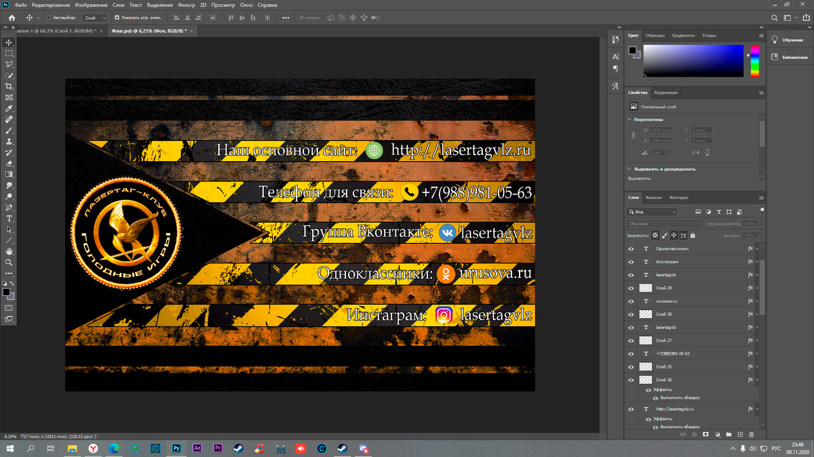This screenshot has height=457, width=814.
Task: Switch to the Коррекция tab
Action: pos(666,93)
